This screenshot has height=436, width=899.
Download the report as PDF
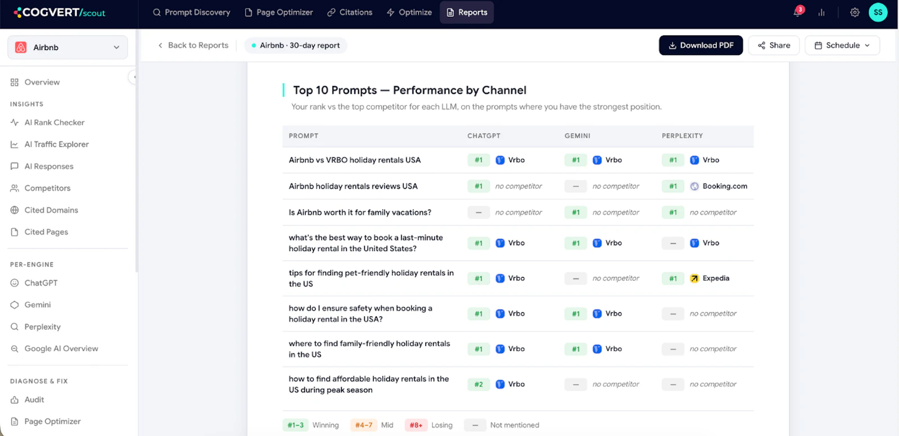(x=701, y=46)
